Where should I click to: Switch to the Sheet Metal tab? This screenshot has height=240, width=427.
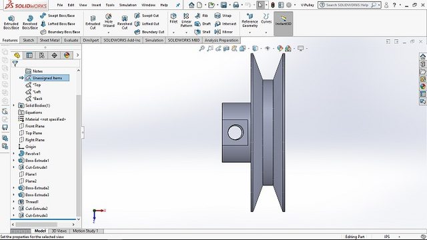[49, 40]
